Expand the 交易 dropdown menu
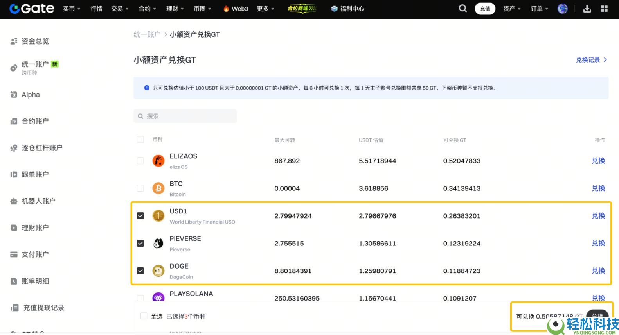The image size is (619, 335). pyautogui.click(x=120, y=9)
